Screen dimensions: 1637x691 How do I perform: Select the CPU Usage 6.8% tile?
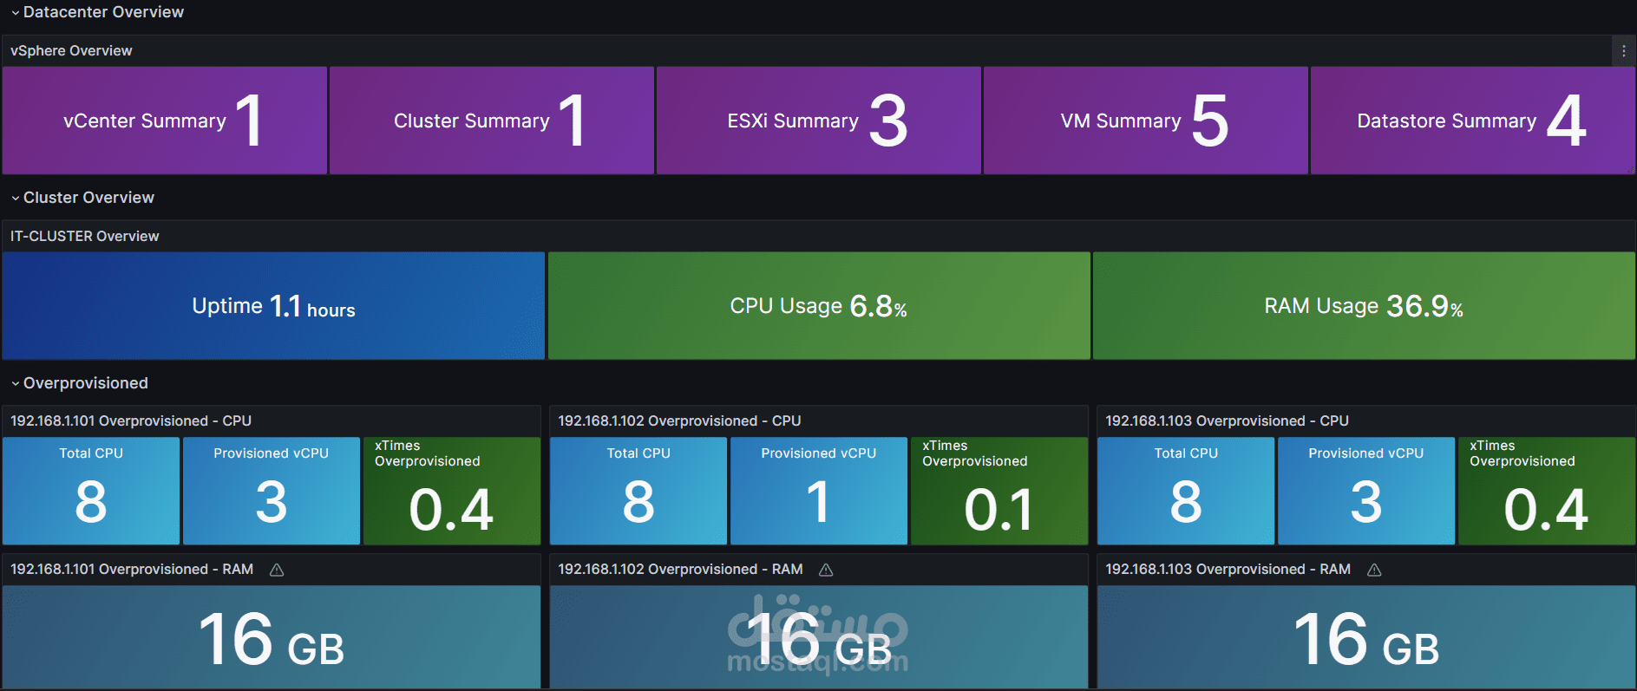click(x=818, y=306)
